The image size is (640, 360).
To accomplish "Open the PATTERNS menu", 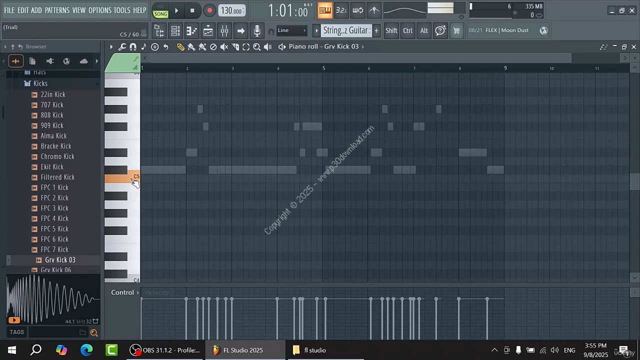I will click(x=57, y=10).
